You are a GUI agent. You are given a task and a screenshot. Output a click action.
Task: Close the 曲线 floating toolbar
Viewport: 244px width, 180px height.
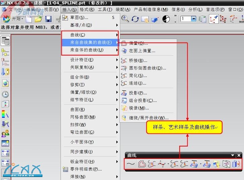239,155
